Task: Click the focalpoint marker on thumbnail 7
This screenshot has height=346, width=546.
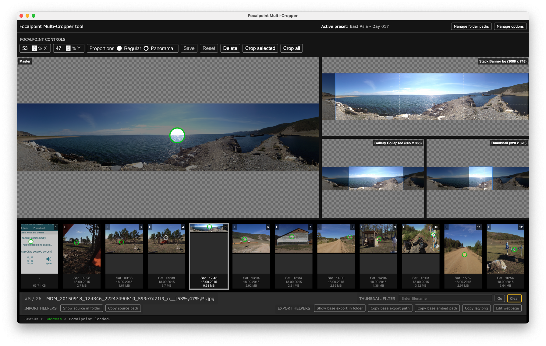Action: [292, 237]
